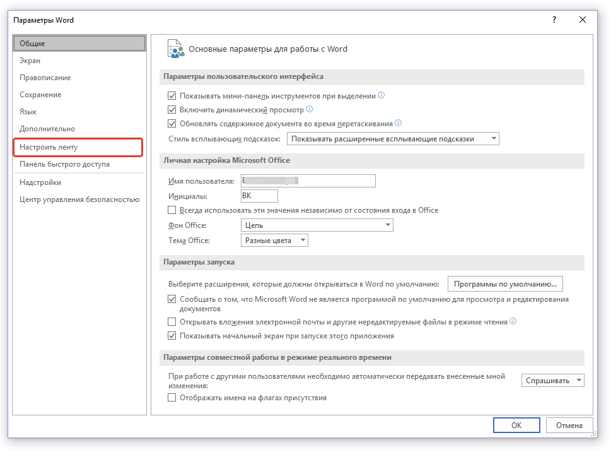Image resolution: width=611 pixels, height=452 pixels.
Task: Open Центр управления безопасностью category
Action: 79,199
